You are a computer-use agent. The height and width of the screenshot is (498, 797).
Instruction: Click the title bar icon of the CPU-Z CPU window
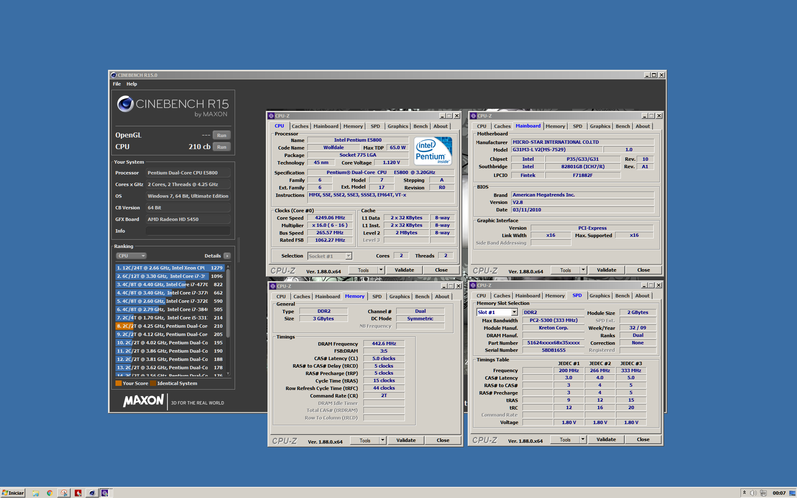click(x=271, y=116)
